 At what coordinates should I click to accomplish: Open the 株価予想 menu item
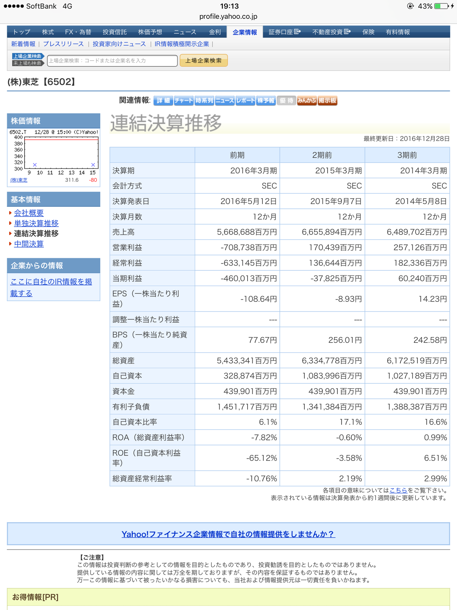tap(150, 32)
